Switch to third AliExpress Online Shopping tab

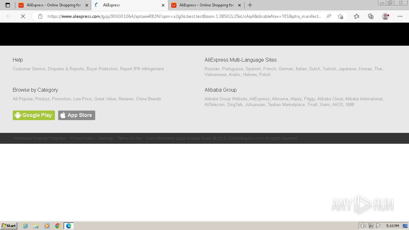coord(206,5)
